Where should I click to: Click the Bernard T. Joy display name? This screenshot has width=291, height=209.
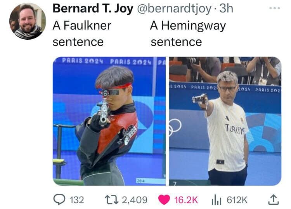93,9
